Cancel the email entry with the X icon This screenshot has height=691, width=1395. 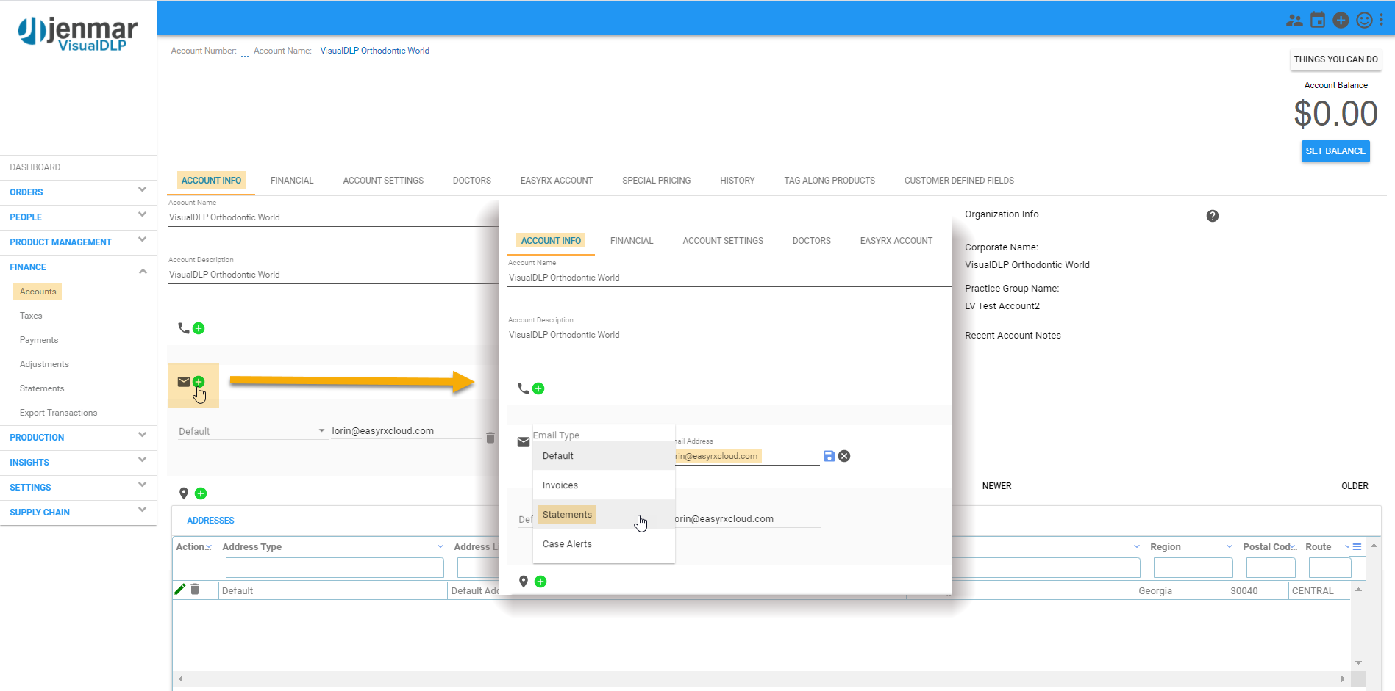[x=844, y=456]
